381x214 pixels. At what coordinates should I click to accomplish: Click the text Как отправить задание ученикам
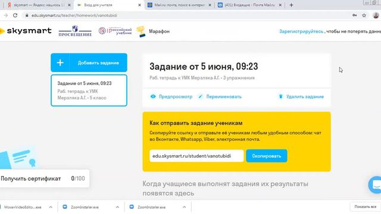(x=196, y=123)
